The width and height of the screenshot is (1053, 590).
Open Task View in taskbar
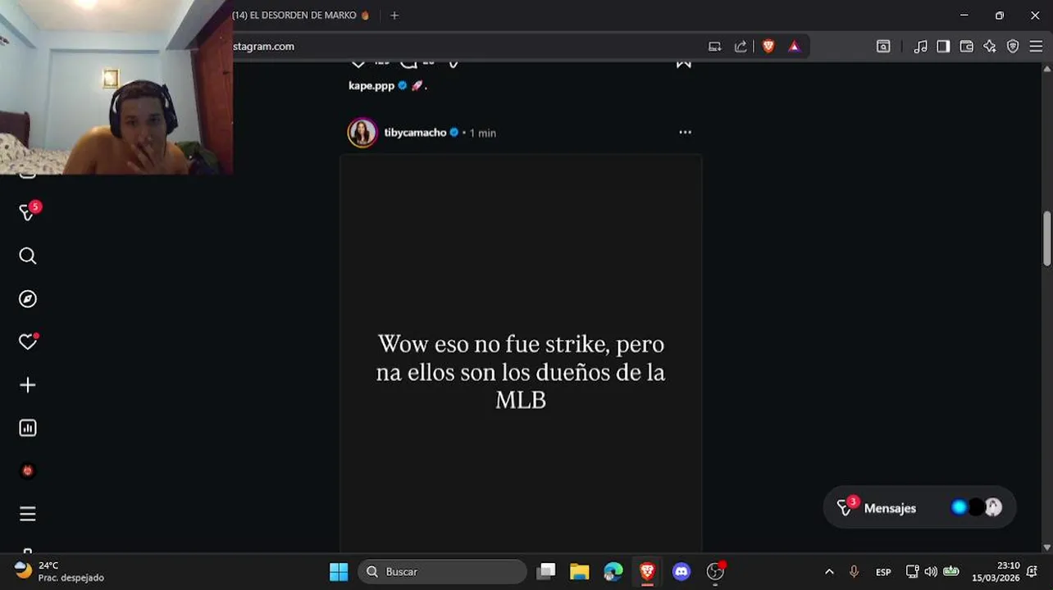pos(546,572)
